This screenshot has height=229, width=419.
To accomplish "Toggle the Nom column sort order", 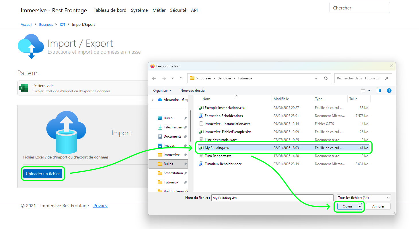I will point(206,99).
